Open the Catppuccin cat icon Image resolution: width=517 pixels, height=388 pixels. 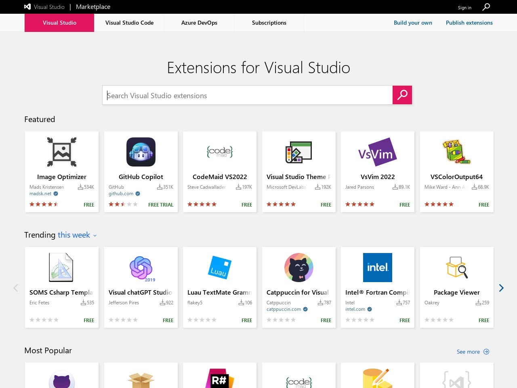299,268
